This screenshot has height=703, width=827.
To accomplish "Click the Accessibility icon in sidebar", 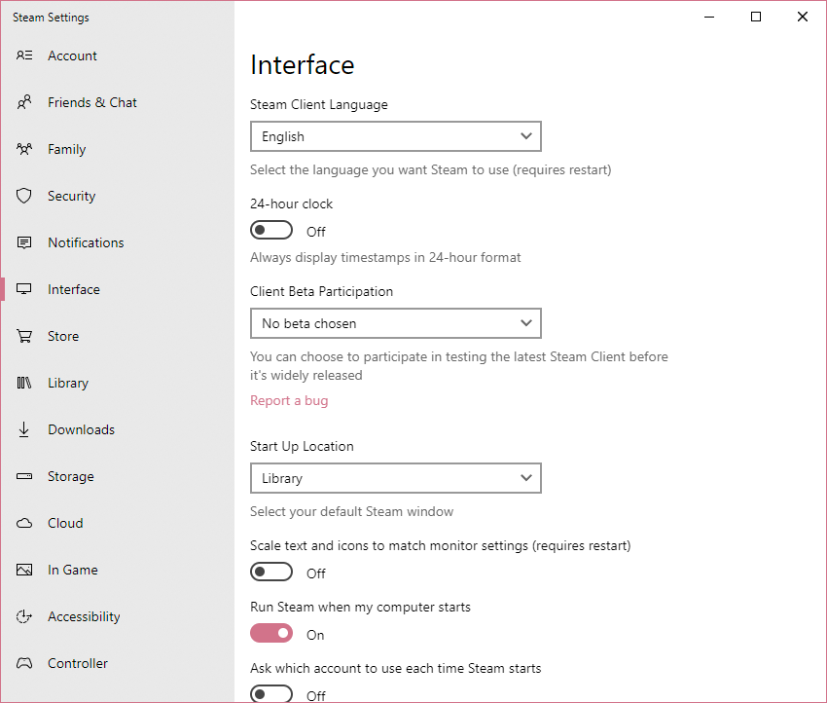I will pos(24,616).
